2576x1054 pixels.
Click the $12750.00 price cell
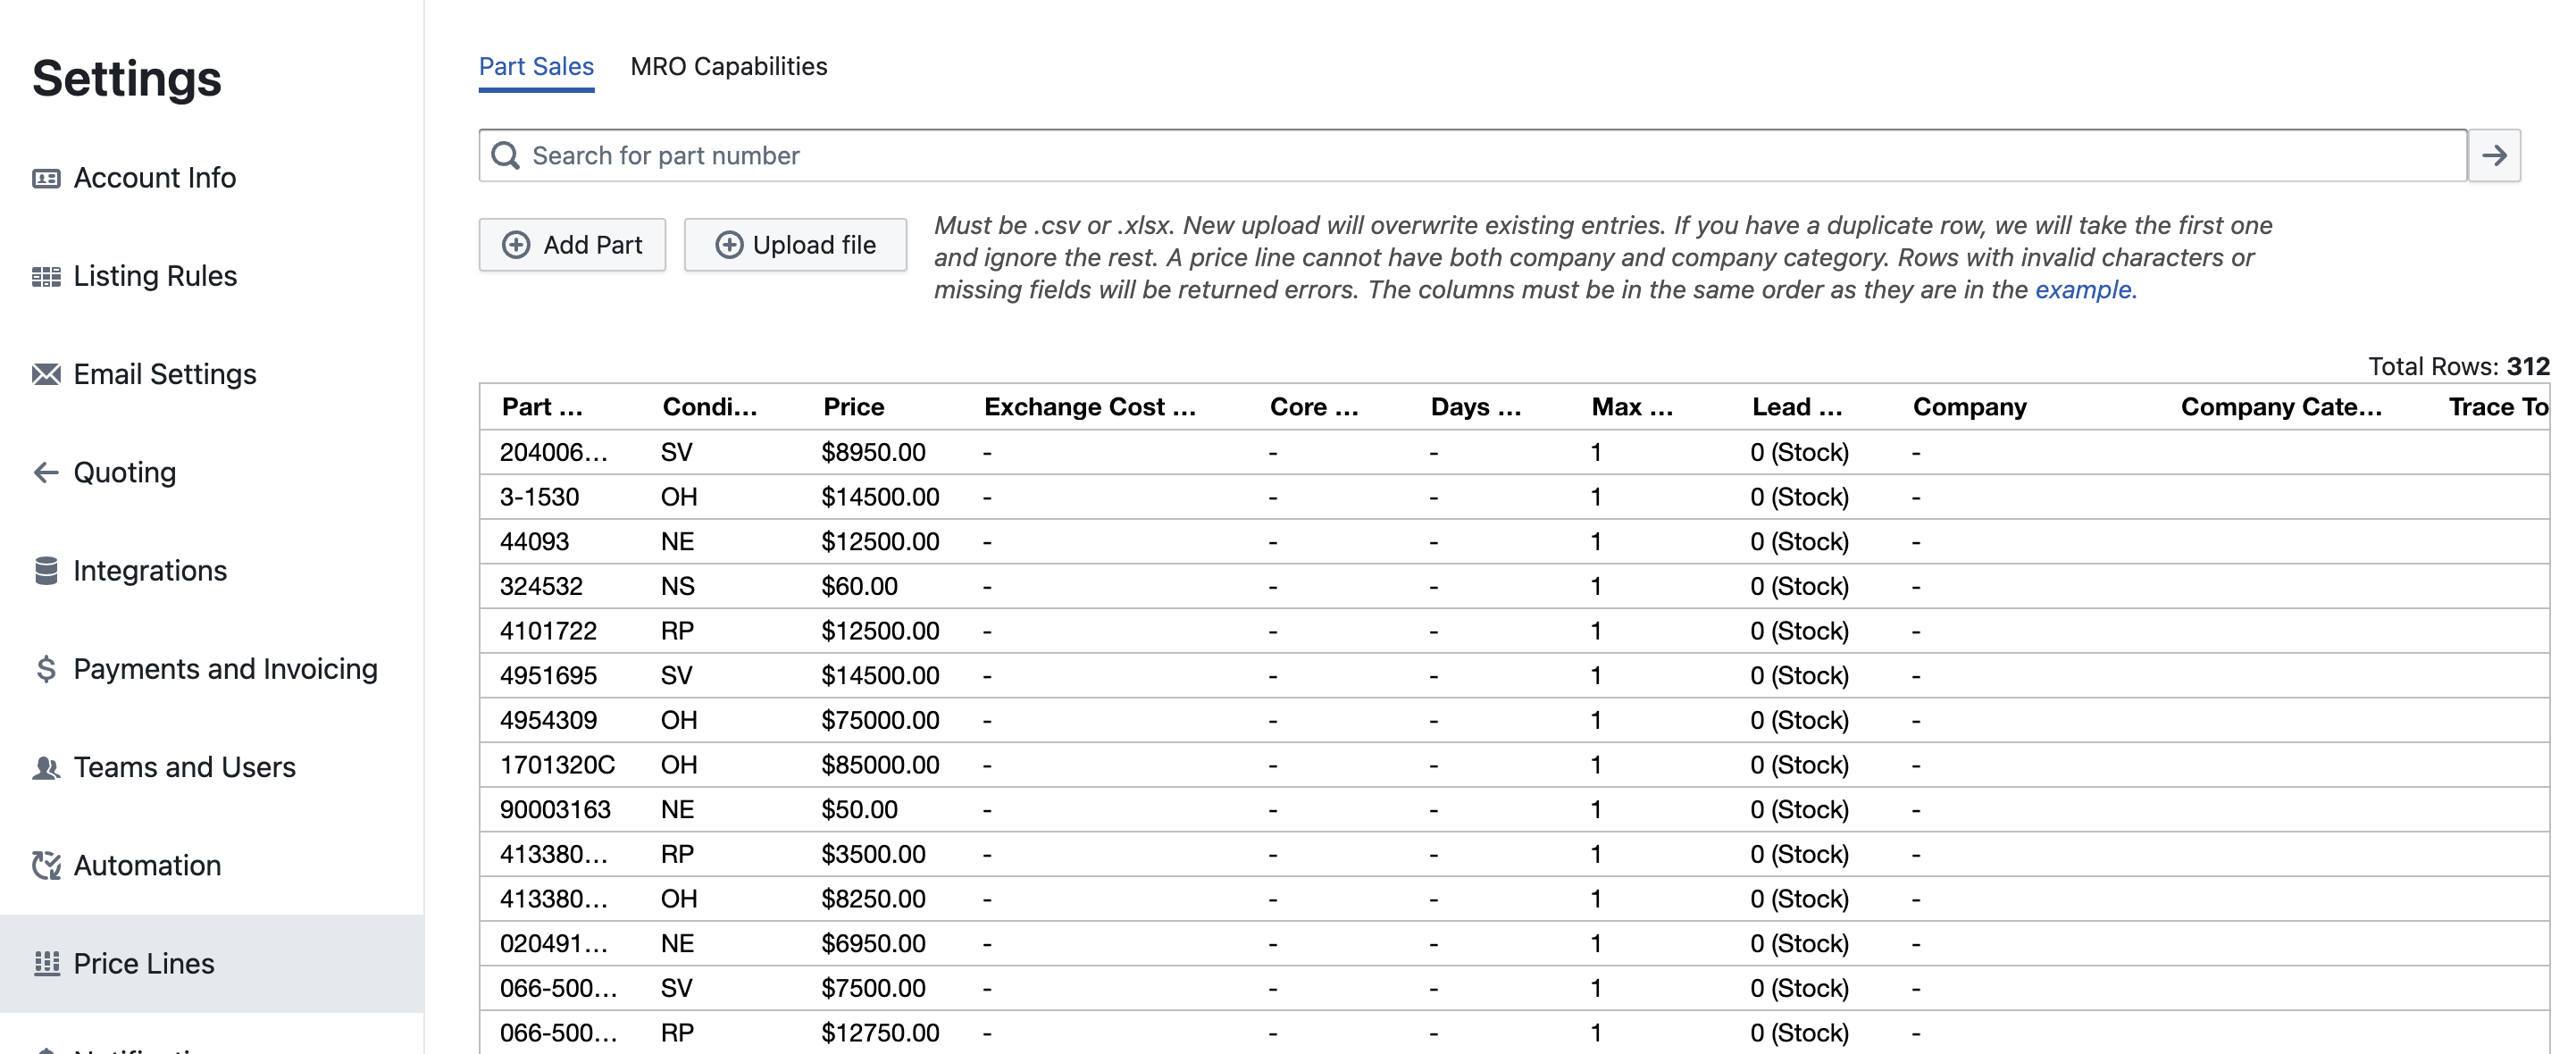pyautogui.click(x=880, y=1033)
